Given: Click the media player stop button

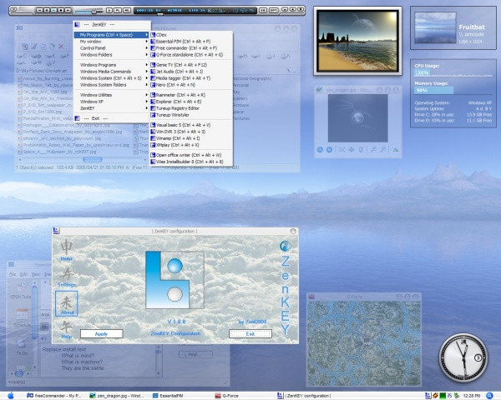Looking at the screenshot, I should [x=61, y=10].
